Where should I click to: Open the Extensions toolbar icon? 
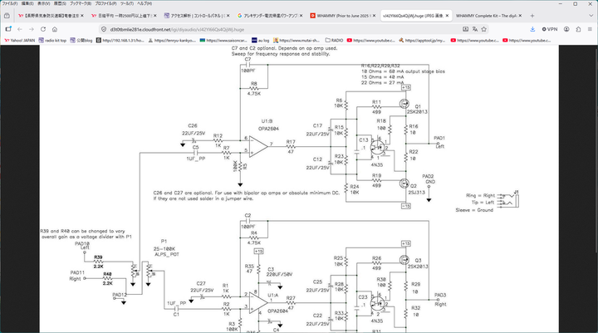pyautogui.click(x=578, y=29)
